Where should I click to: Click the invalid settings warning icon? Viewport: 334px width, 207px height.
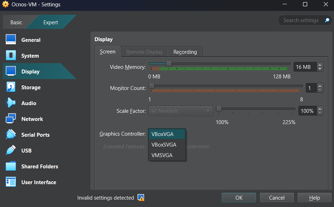coord(141,198)
